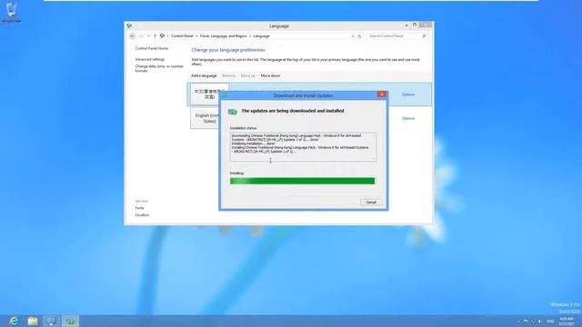Screen dimensions: 582x327
Task: Click the green arrow update icon in the dialog
Action: (233, 111)
